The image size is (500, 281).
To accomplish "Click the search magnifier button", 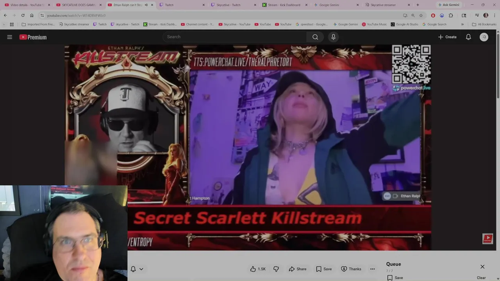I will pyautogui.click(x=315, y=37).
